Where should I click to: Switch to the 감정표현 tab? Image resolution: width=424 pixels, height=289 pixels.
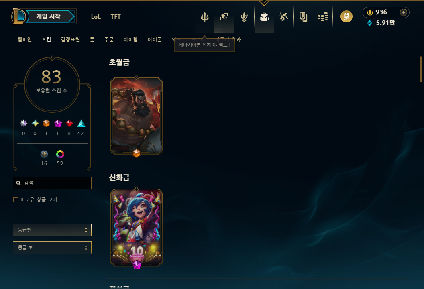click(70, 39)
